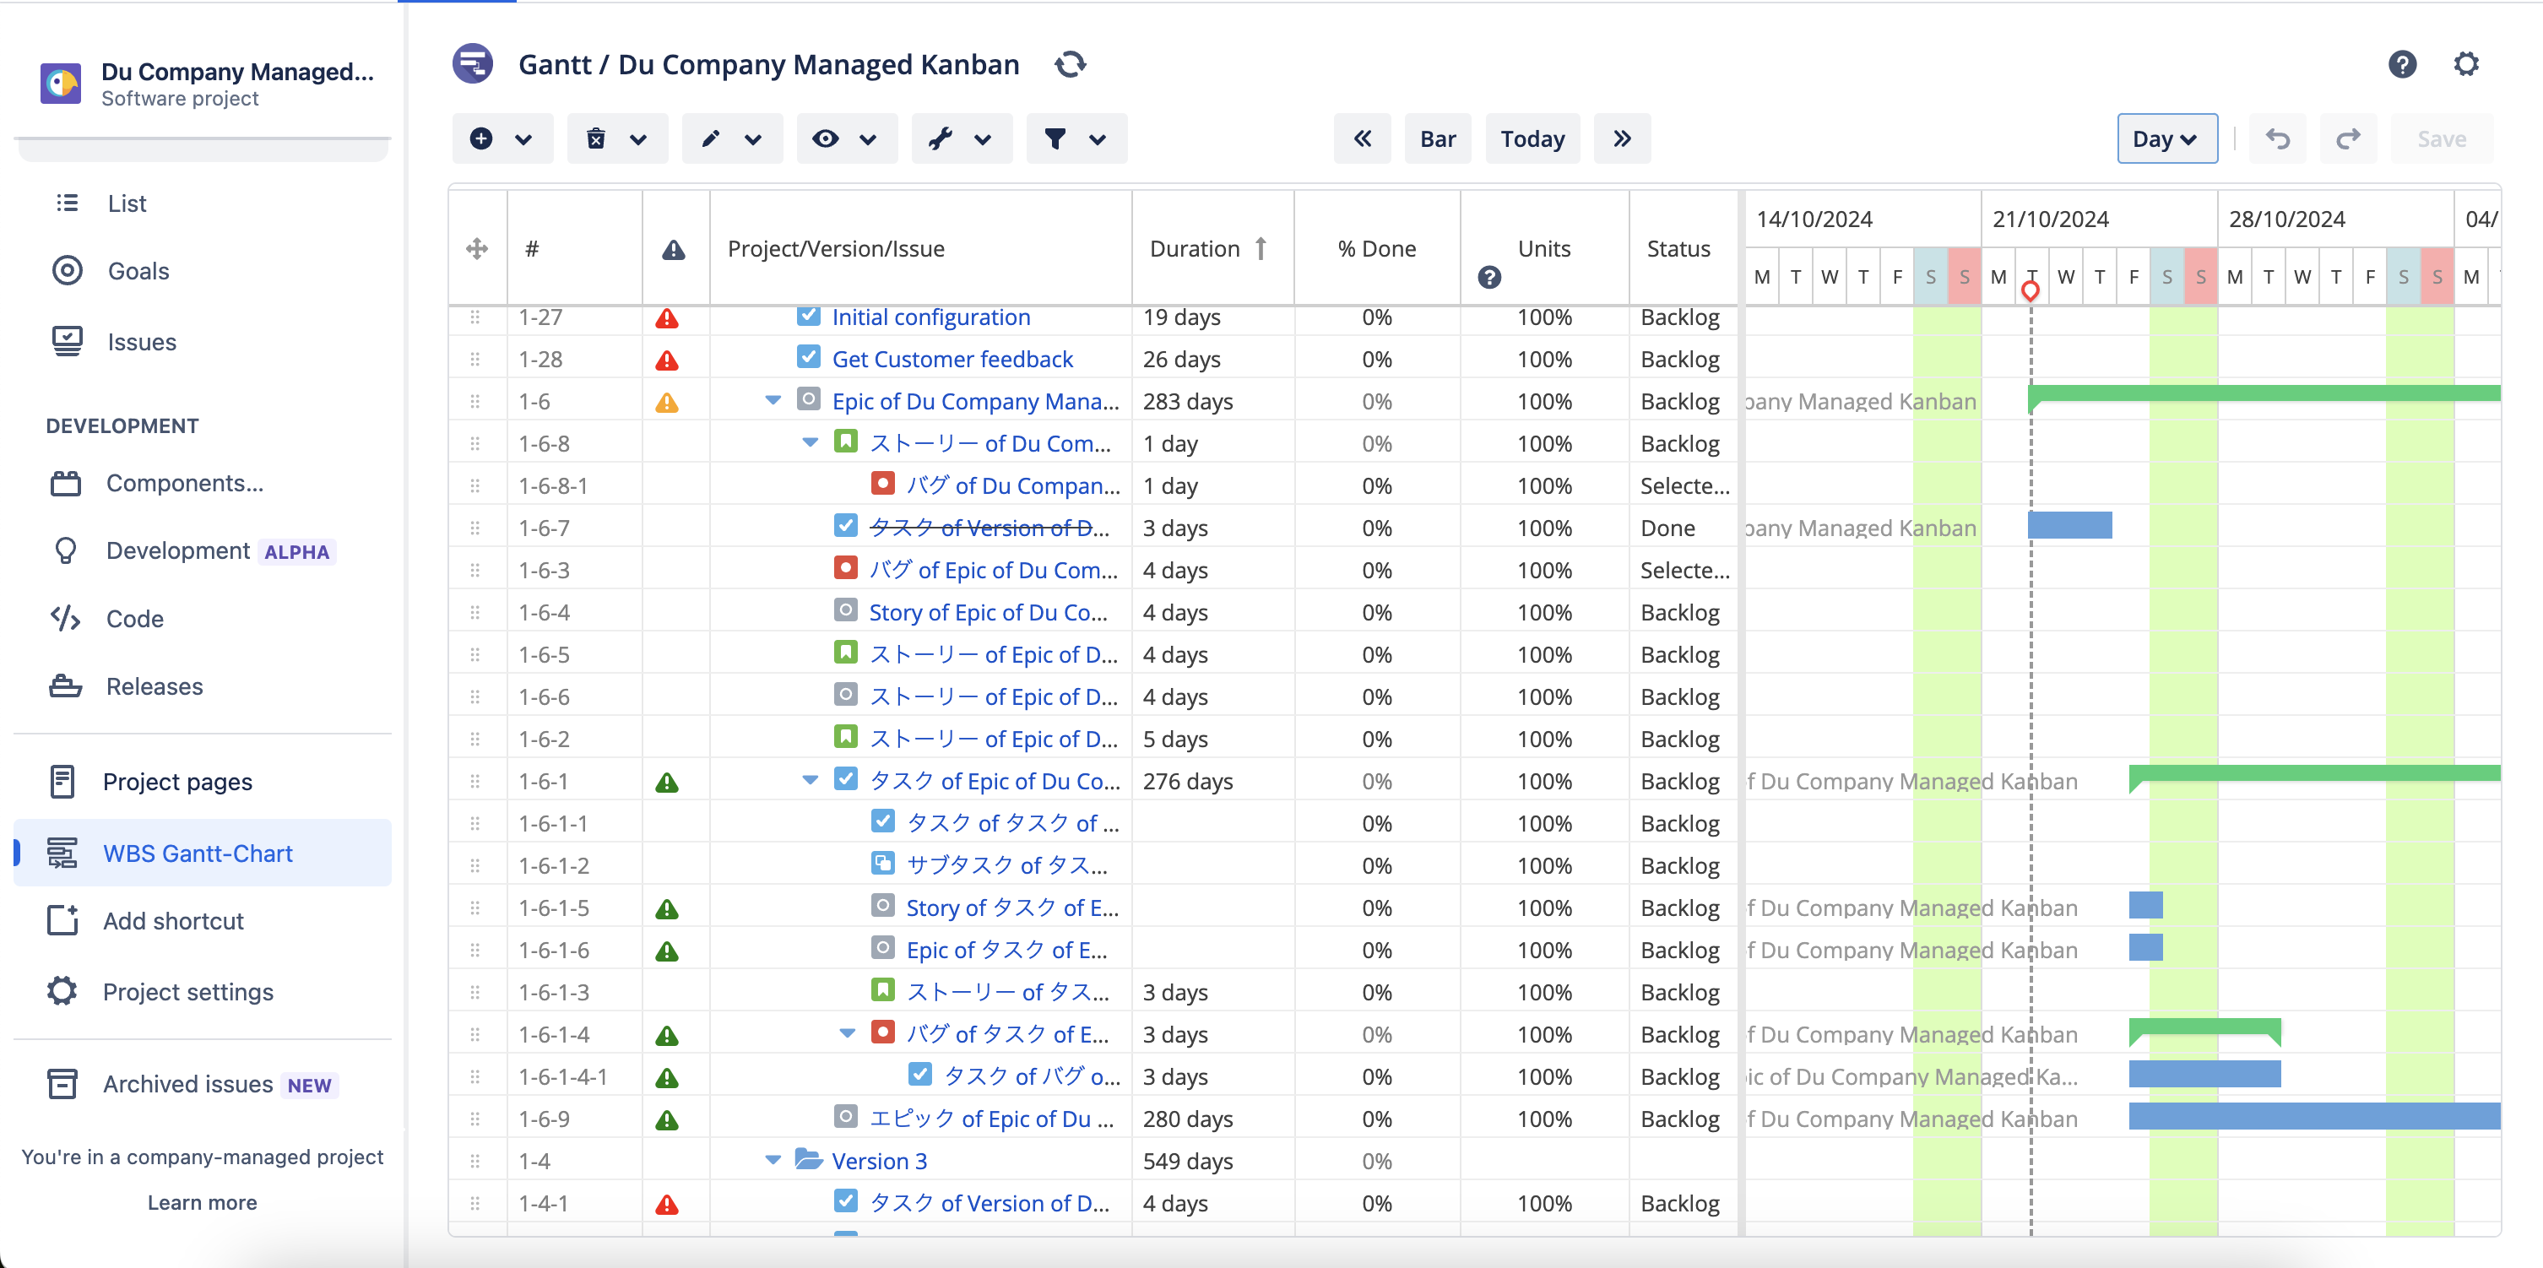
Task: Open the edit pencil tool
Action: tap(712, 138)
